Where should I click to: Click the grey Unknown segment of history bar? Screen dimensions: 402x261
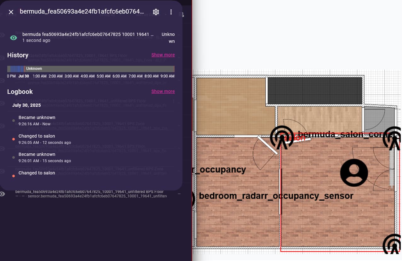click(99, 69)
